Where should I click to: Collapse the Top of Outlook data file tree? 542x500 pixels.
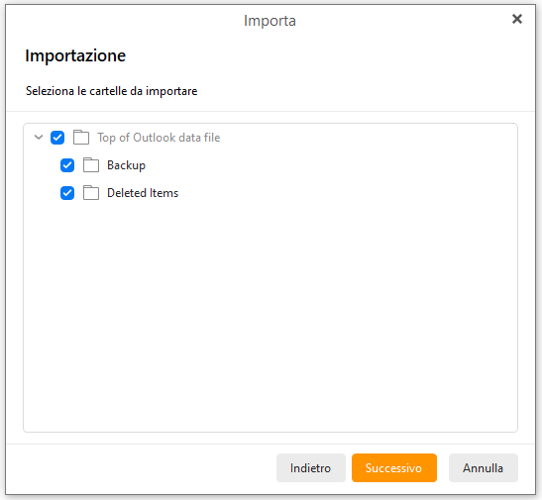(39, 137)
